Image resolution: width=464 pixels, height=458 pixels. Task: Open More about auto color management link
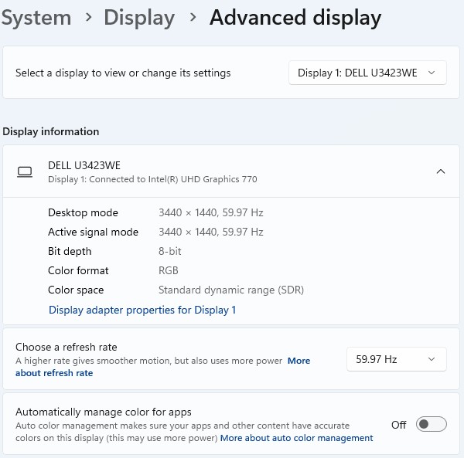tap(296, 438)
